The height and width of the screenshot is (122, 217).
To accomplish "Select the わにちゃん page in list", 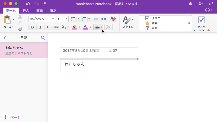I will 24,50.
